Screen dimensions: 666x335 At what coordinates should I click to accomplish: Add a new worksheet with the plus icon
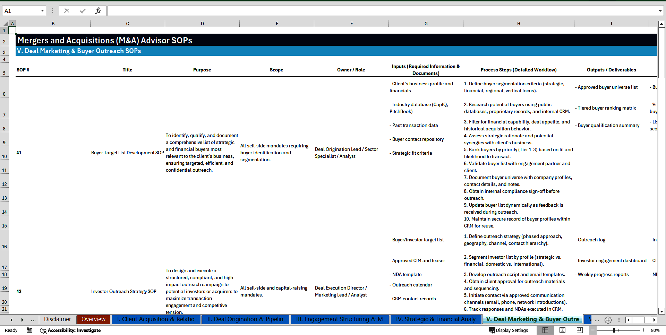point(608,320)
